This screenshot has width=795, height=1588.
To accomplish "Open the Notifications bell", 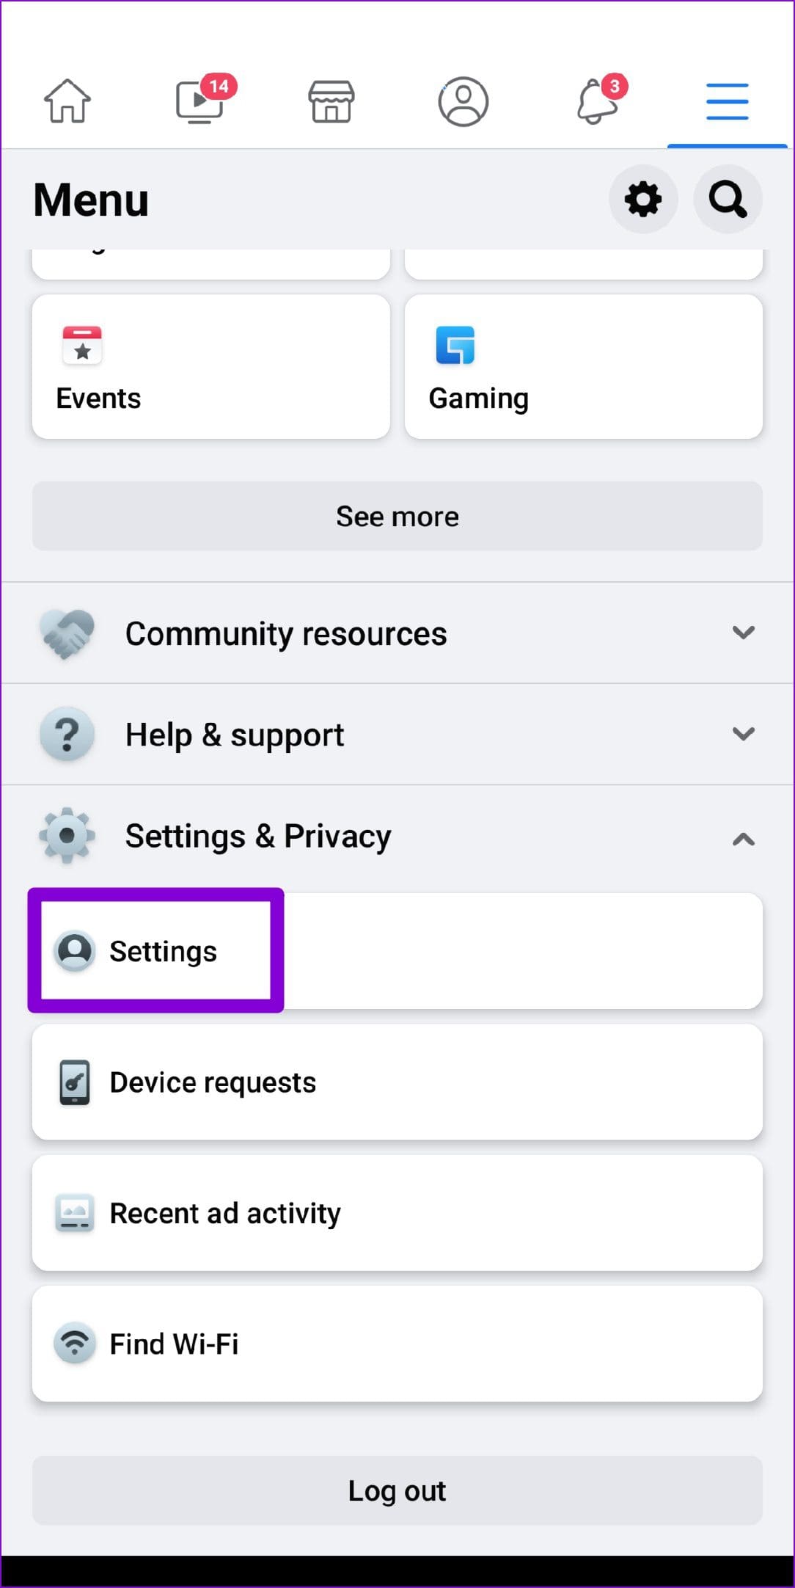I will point(597,101).
